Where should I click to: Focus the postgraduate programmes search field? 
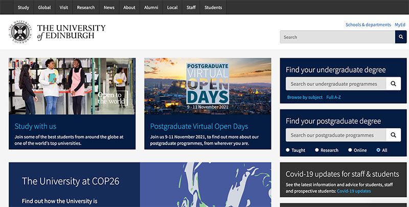336,135
